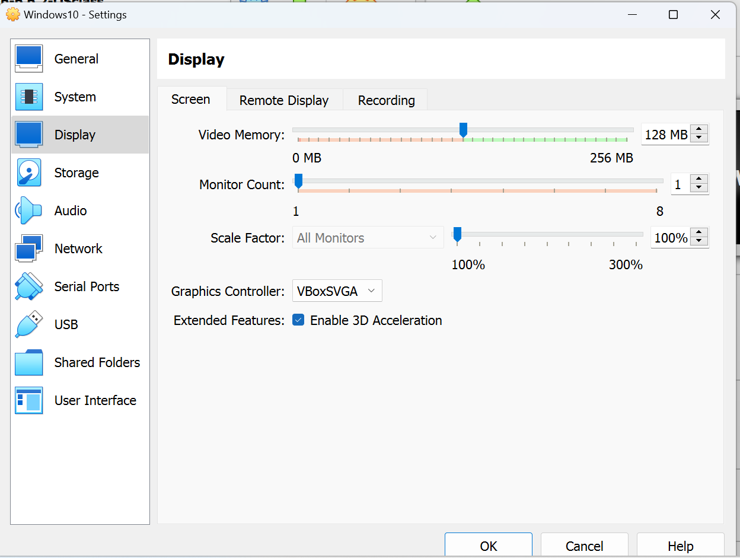The width and height of the screenshot is (740, 558).
Task: Click the Monitor Count slider handle
Action: pyautogui.click(x=298, y=181)
